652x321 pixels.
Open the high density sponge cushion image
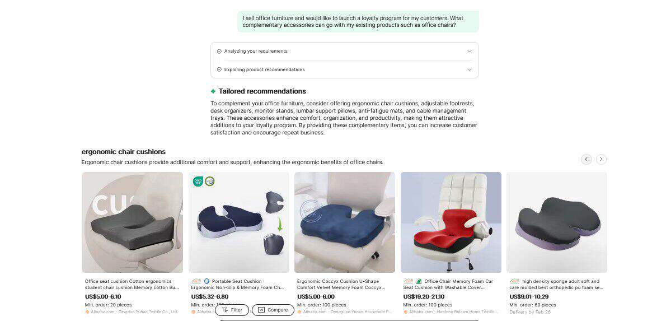tap(557, 222)
